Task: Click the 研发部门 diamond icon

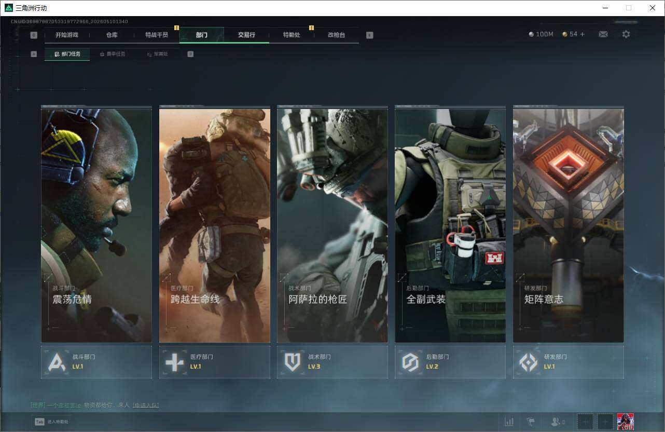Action: tap(529, 362)
